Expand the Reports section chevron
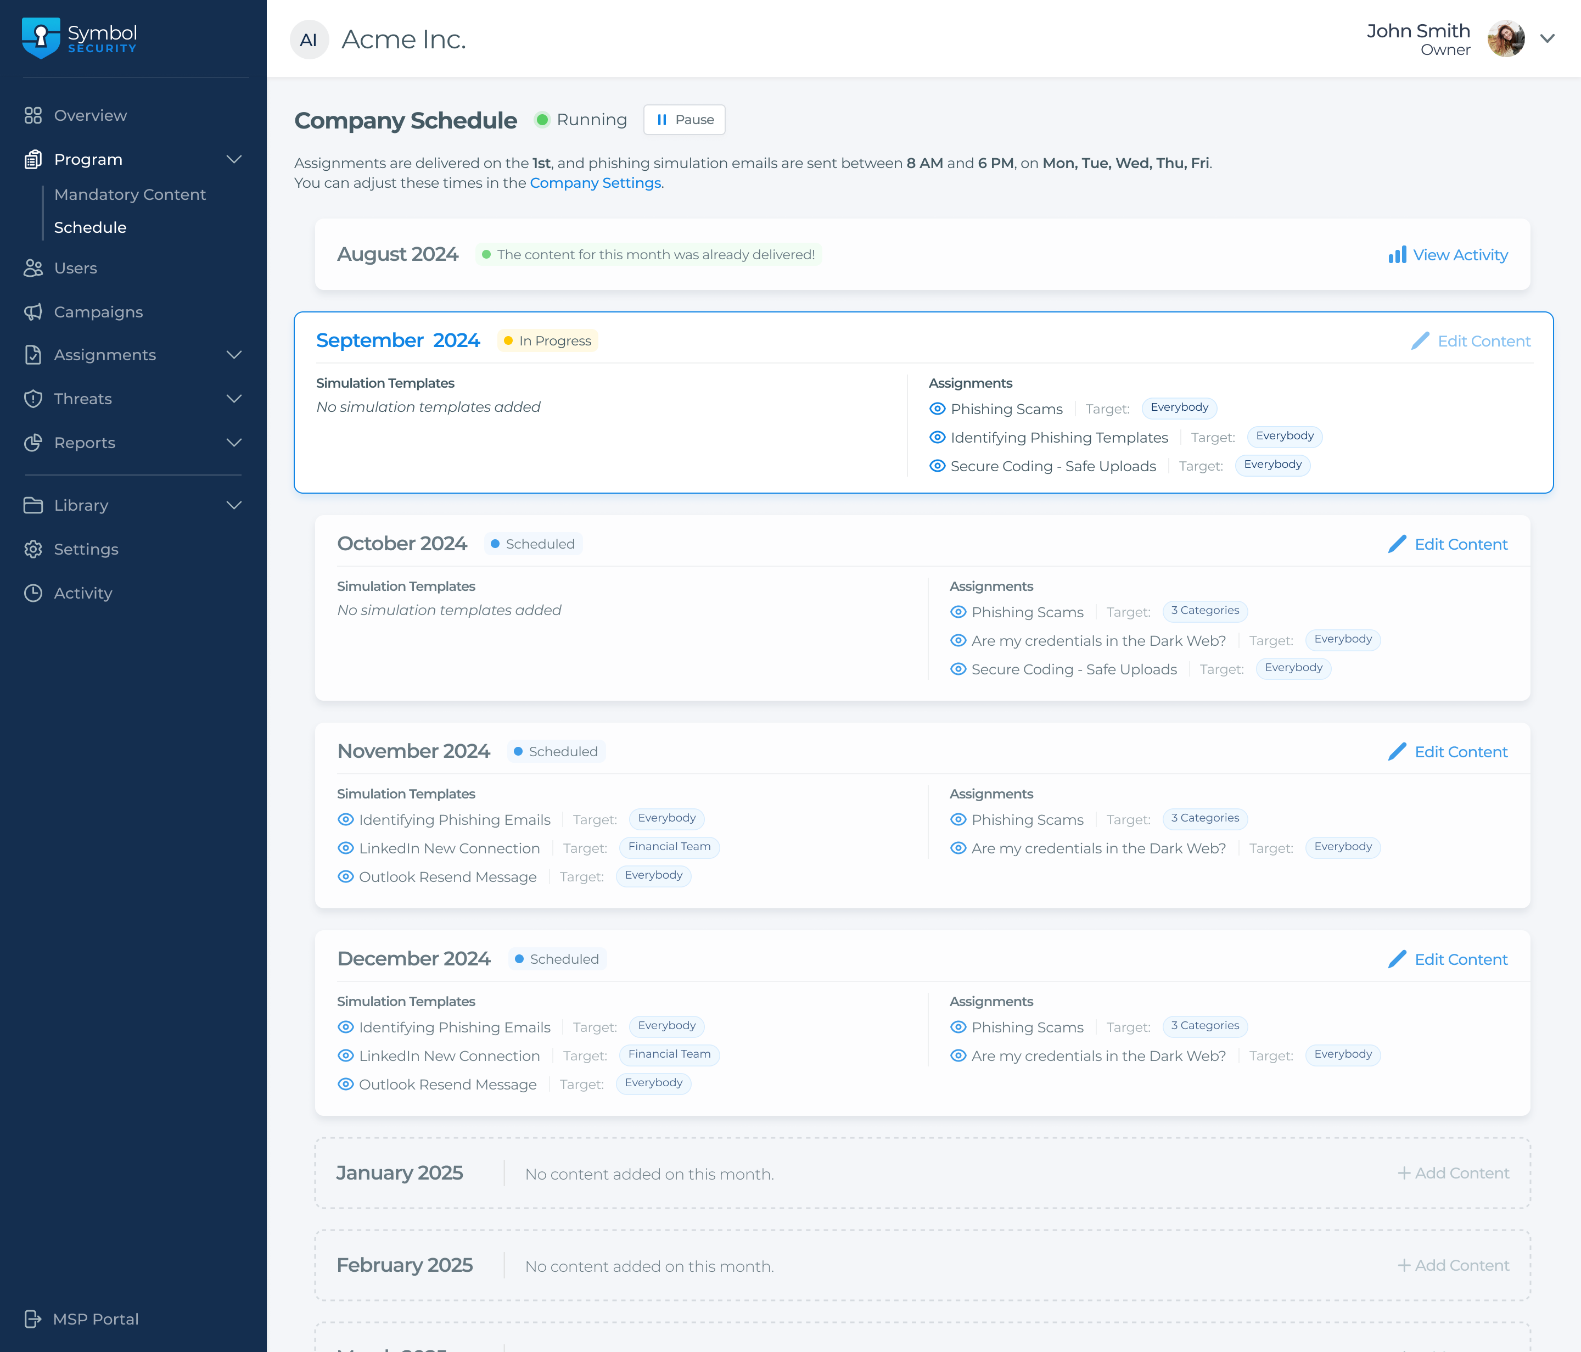This screenshot has width=1581, height=1352. [234, 443]
